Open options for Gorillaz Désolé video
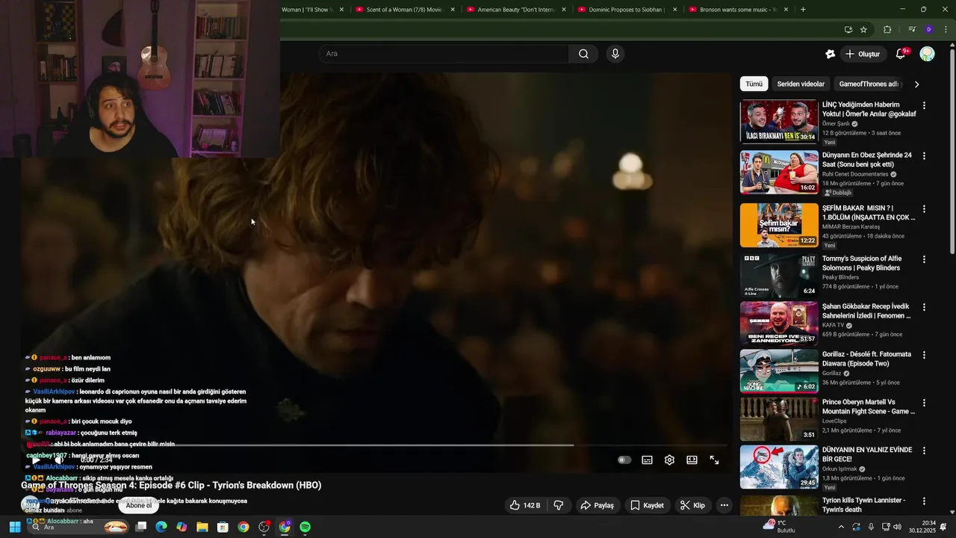The image size is (956, 538). [924, 355]
